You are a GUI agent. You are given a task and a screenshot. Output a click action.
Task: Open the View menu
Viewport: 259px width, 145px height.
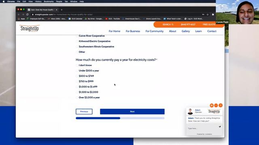(x=31, y=2)
